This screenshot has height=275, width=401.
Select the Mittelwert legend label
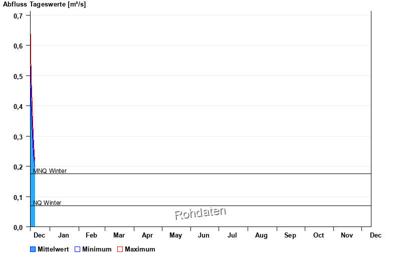[x=53, y=249]
